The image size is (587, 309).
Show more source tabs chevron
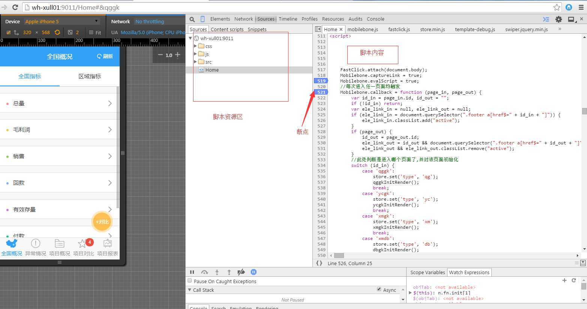[560, 29]
